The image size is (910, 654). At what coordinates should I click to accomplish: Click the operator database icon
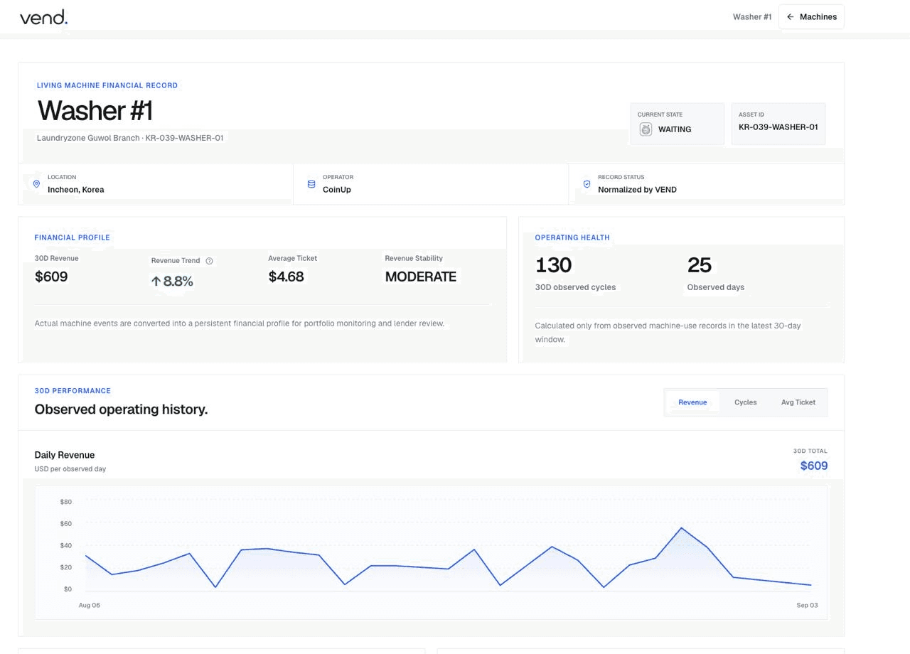pos(311,183)
